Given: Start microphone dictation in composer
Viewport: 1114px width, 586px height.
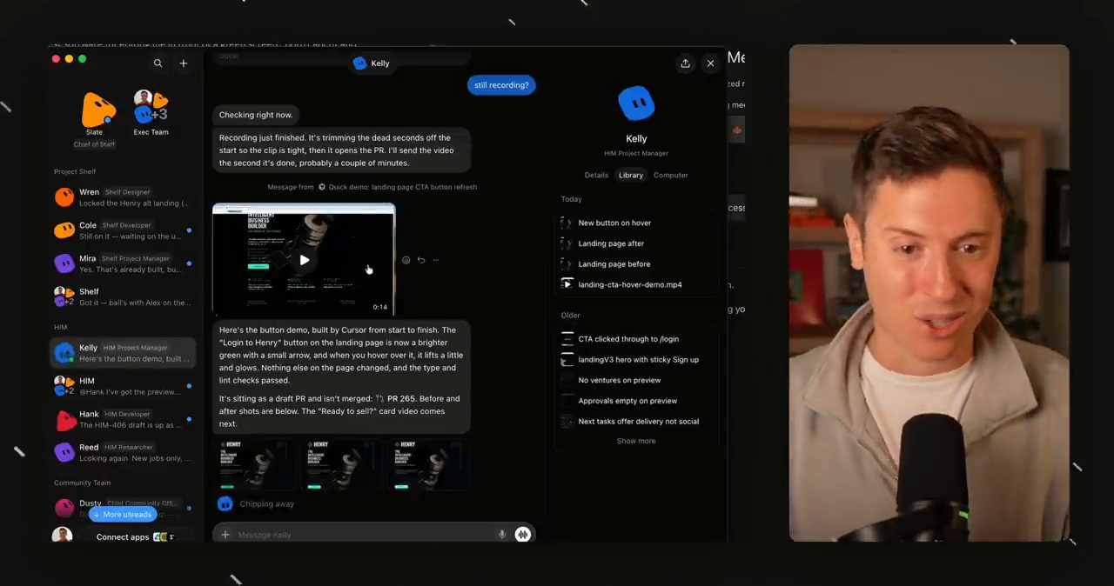Looking at the screenshot, I should tap(502, 535).
